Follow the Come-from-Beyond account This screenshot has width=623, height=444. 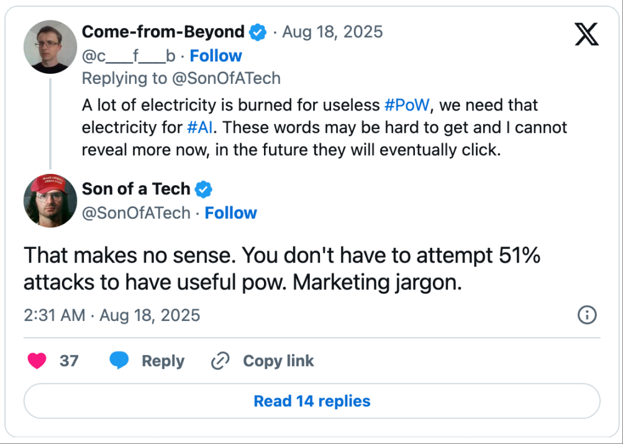click(216, 56)
